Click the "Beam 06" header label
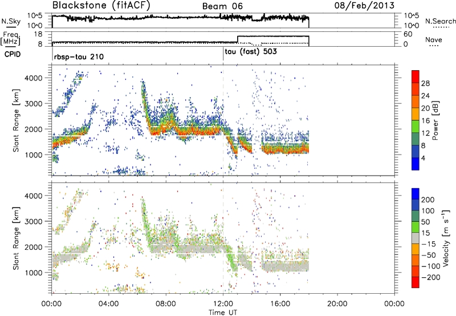Image resolution: width=456 pixels, height=316 pixels. pyautogui.click(x=222, y=6)
